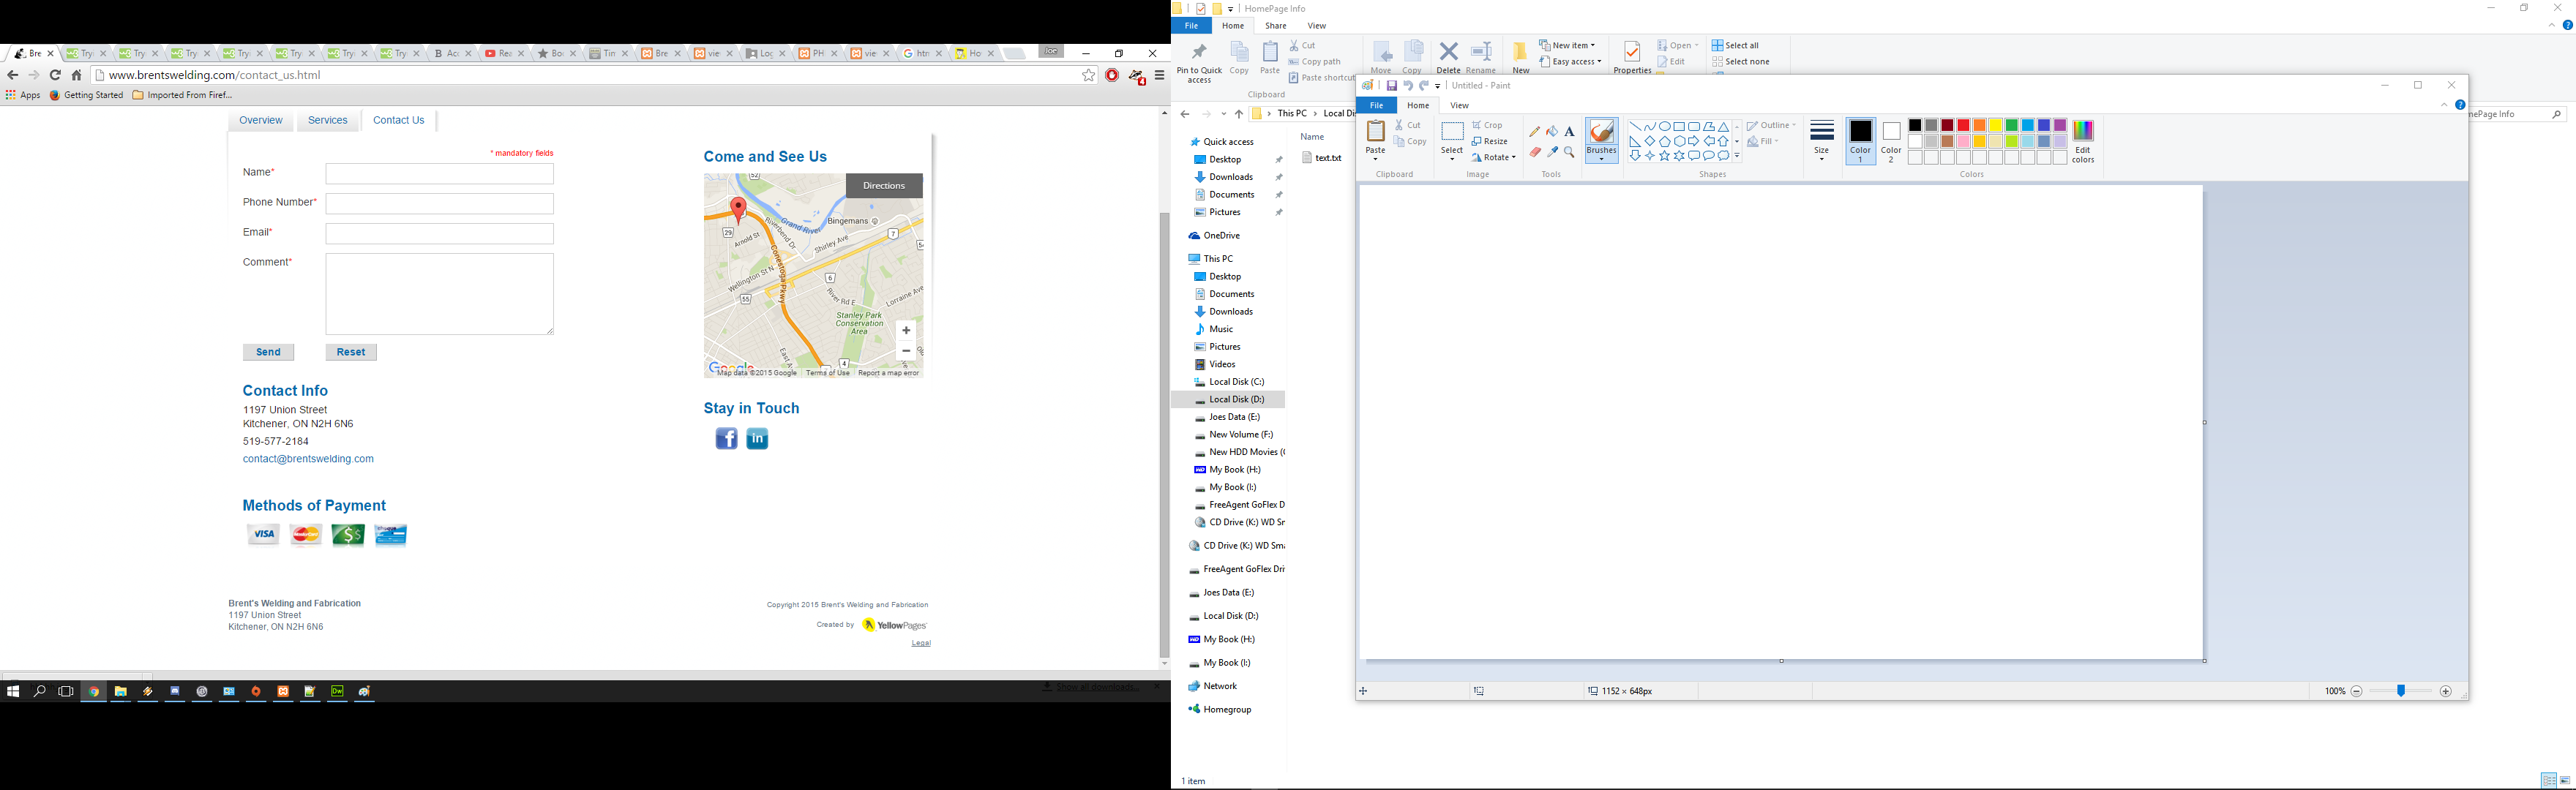
Task: Click the Dreamweaver icon on the taskbar
Action: [x=338, y=691]
